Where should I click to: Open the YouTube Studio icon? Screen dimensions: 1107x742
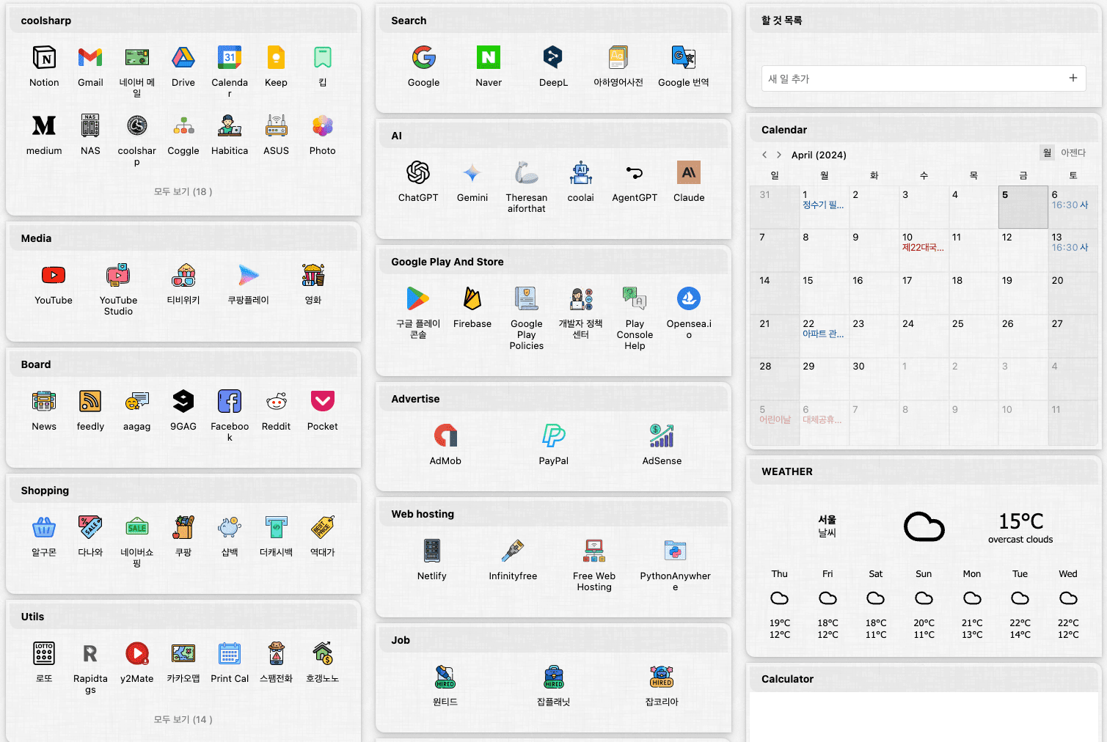tap(118, 276)
